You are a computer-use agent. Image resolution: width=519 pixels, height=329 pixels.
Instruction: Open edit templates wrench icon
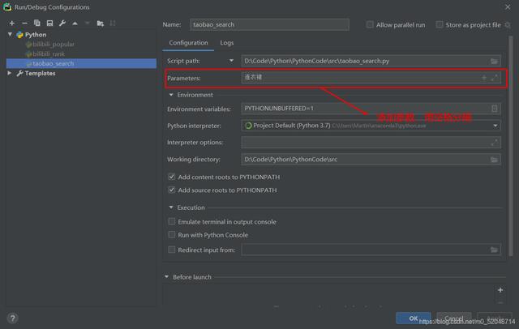tap(62, 23)
